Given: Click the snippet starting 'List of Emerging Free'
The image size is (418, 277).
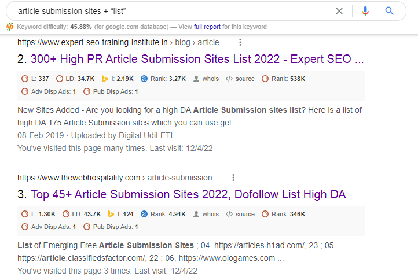Looking at the screenshot, I should [177, 252].
